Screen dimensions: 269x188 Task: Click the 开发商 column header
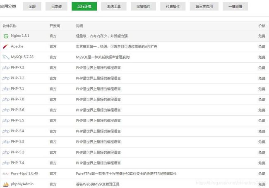point(55,26)
